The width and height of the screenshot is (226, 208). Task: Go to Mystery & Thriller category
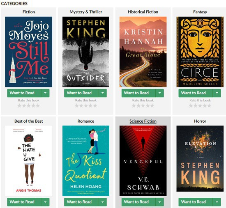pyautogui.click(x=86, y=12)
